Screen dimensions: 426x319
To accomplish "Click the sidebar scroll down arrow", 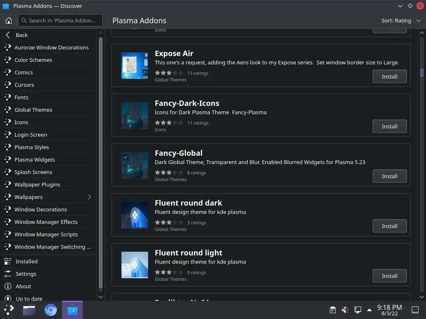I will pyautogui.click(x=101, y=297).
